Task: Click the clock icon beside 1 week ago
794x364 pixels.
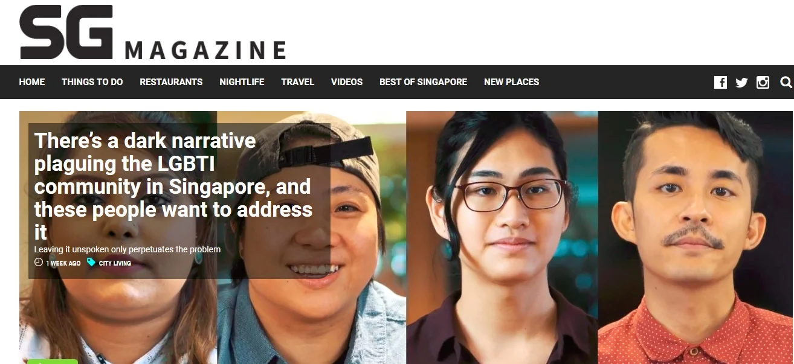Action: coord(39,263)
